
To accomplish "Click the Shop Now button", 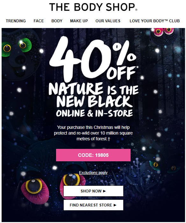I will click(x=93, y=191).
